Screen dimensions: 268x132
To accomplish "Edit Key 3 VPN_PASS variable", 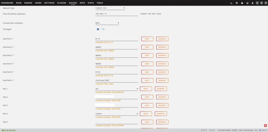I will [147, 105].
